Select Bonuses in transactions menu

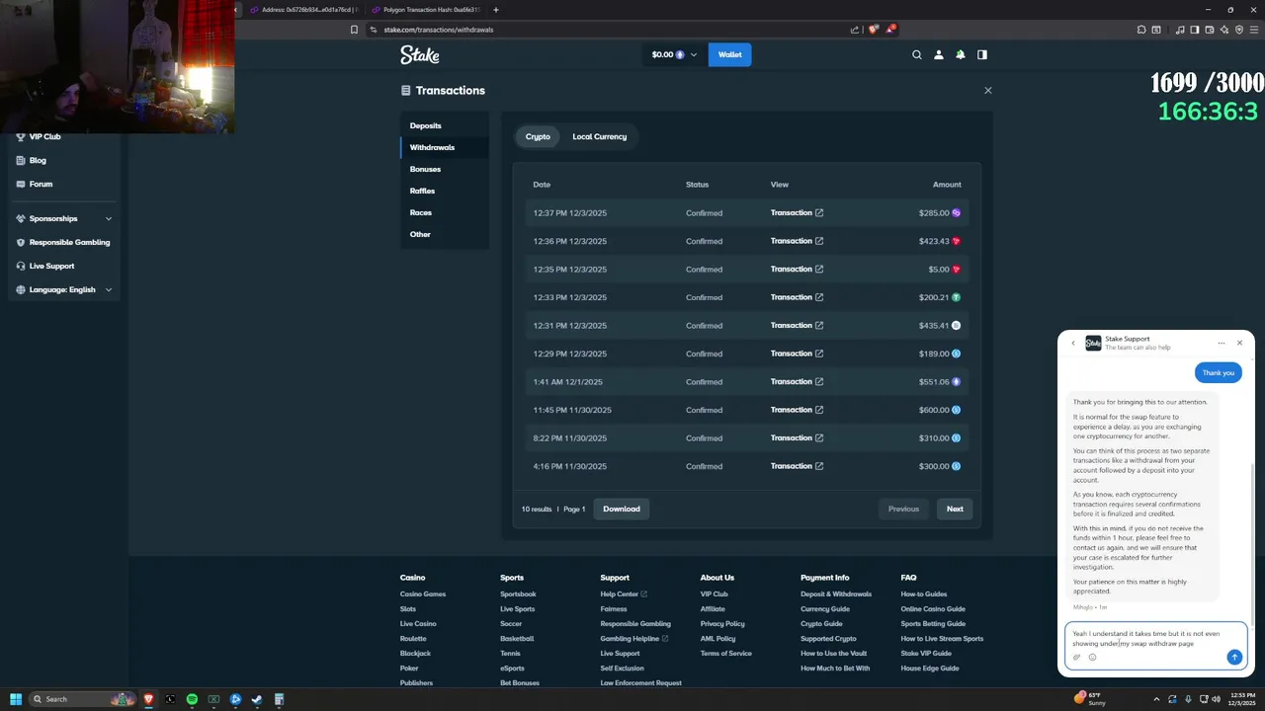[x=444, y=169]
